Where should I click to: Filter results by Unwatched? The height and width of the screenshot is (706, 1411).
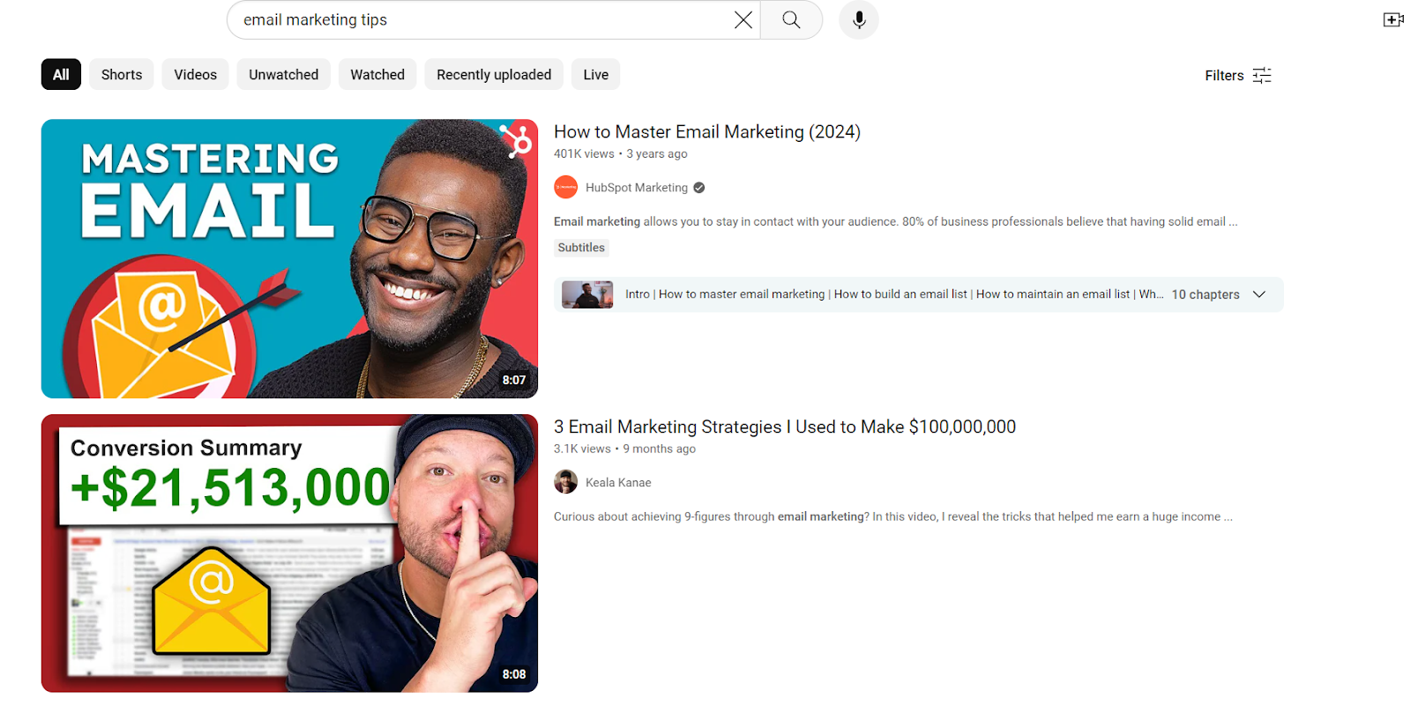(x=283, y=75)
